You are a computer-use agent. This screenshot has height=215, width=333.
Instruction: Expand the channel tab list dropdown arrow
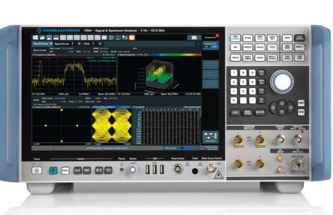(x=198, y=43)
